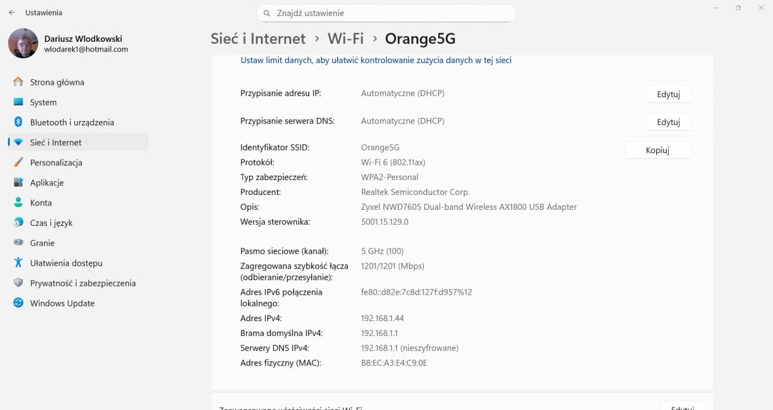Open the Aplikacje icon in sidebar
This screenshot has width=773, height=410.
(18, 182)
